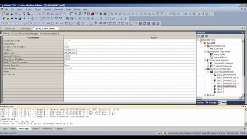
Task: Collapse the Hardware Configuration node
Action: (x=205, y=69)
